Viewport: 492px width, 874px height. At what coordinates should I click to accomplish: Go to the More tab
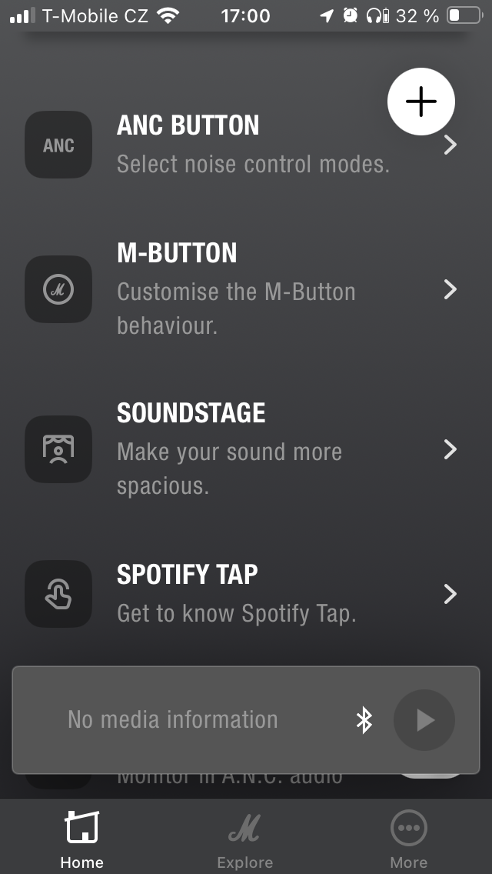click(408, 839)
